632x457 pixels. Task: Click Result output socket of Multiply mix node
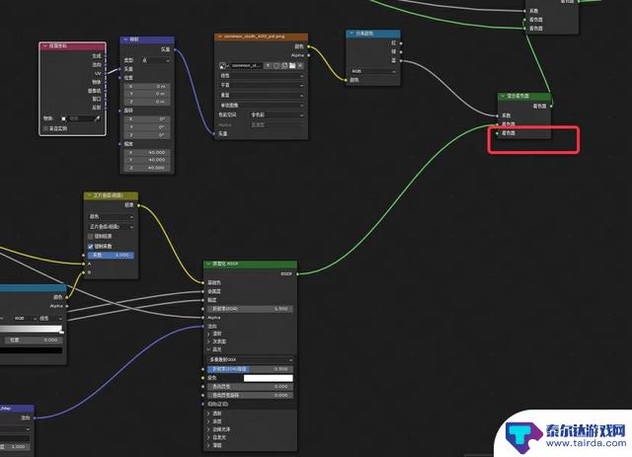[138, 205]
